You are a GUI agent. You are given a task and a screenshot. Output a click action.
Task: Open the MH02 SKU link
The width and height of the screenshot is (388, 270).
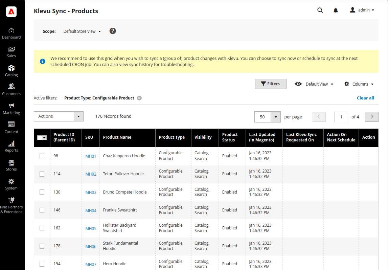tap(91, 174)
